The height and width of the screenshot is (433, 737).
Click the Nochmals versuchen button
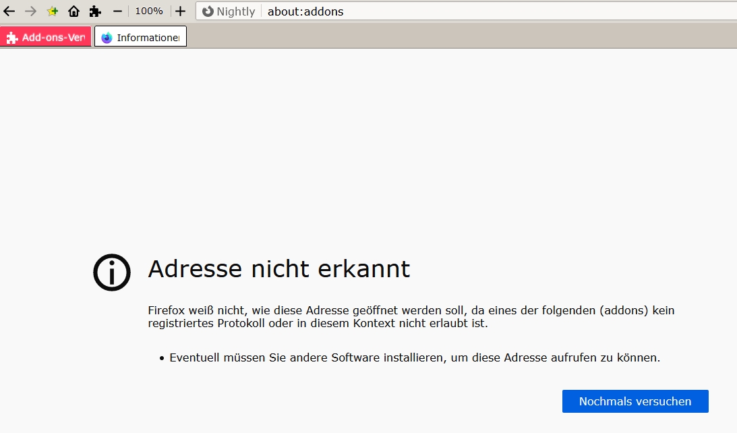click(x=635, y=401)
